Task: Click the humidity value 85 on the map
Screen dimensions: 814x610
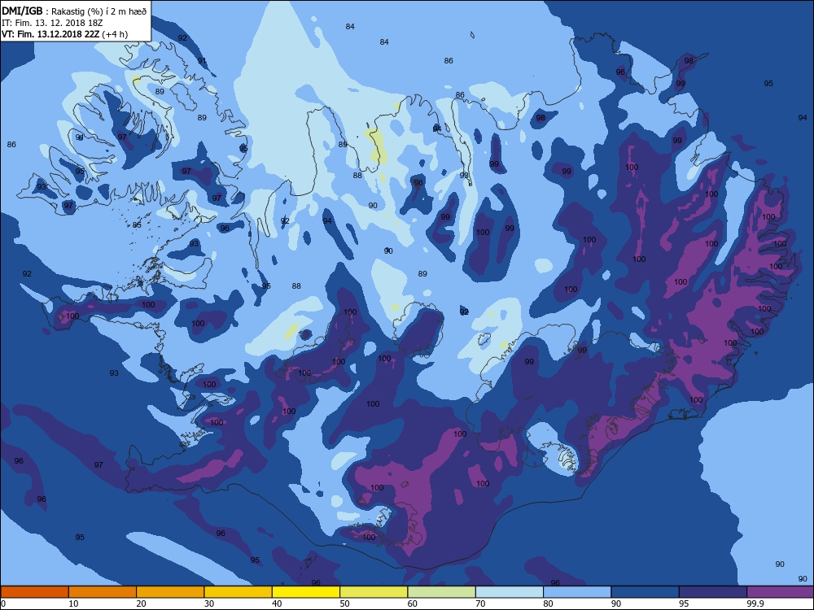Action: coord(137,224)
